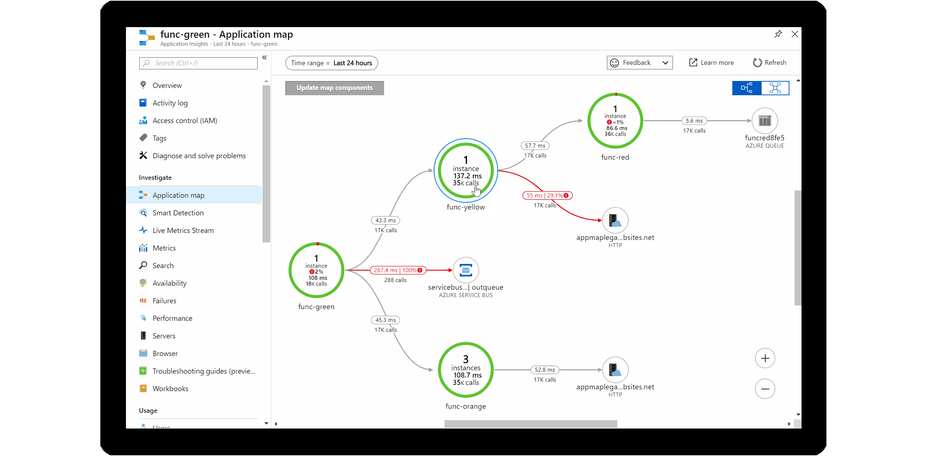937x456 pixels.
Task: Click the Search (Ctrl+/) input field
Action: click(x=198, y=63)
